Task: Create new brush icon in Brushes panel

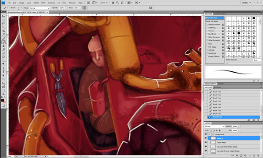Action: coord(254,81)
